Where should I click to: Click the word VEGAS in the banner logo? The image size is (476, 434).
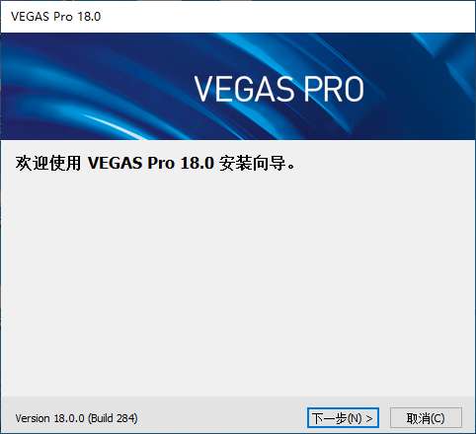pos(243,89)
